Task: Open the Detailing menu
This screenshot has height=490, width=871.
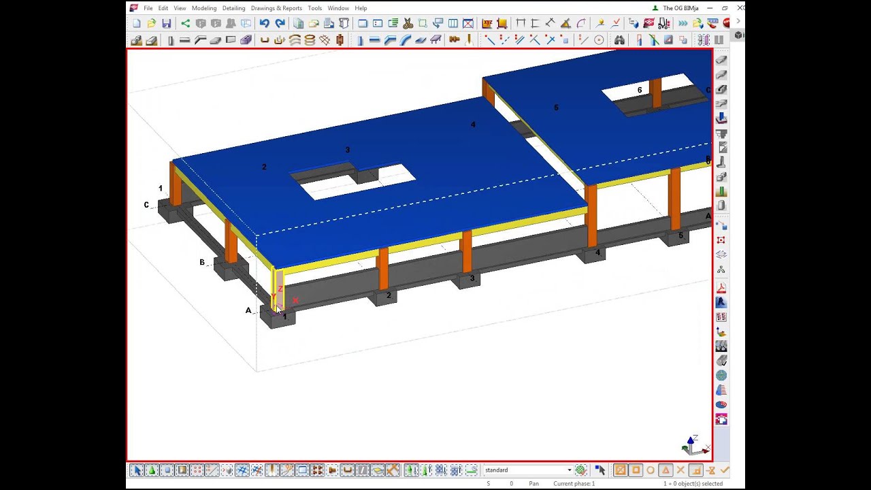Action: [x=234, y=8]
